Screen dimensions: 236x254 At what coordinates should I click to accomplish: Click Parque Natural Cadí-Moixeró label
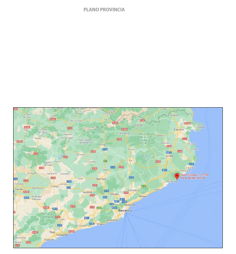point(95,128)
